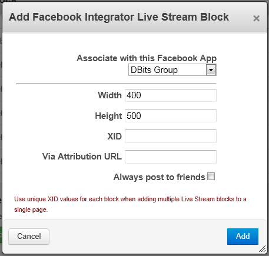The width and height of the screenshot is (269, 256).
Task: Click the Height label
Action: point(108,116)
